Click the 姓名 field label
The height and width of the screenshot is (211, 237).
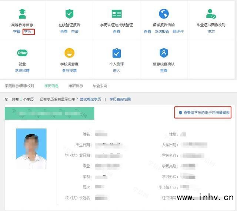(87, 134)
